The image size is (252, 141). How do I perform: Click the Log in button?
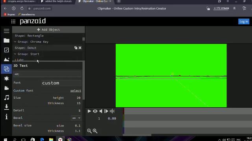(244, 22)
